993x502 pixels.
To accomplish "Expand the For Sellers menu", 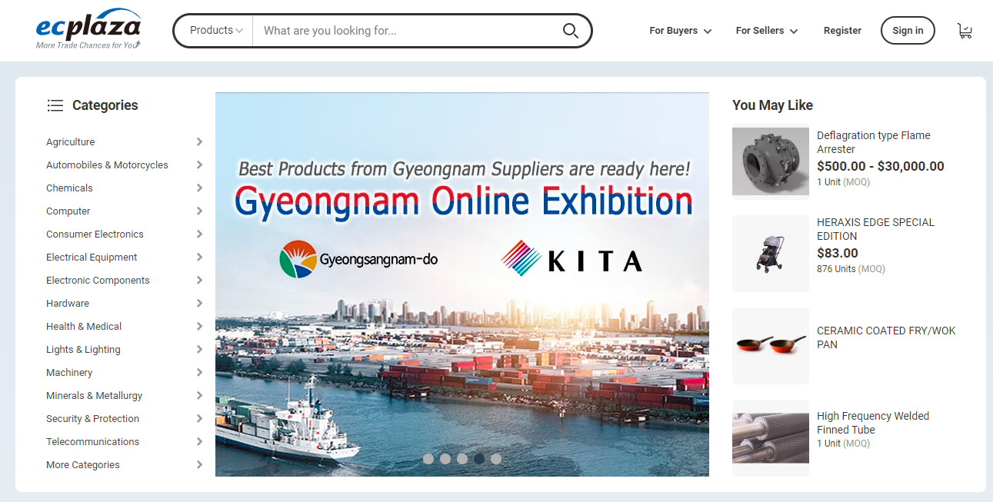I will click(x=767, y=31).
